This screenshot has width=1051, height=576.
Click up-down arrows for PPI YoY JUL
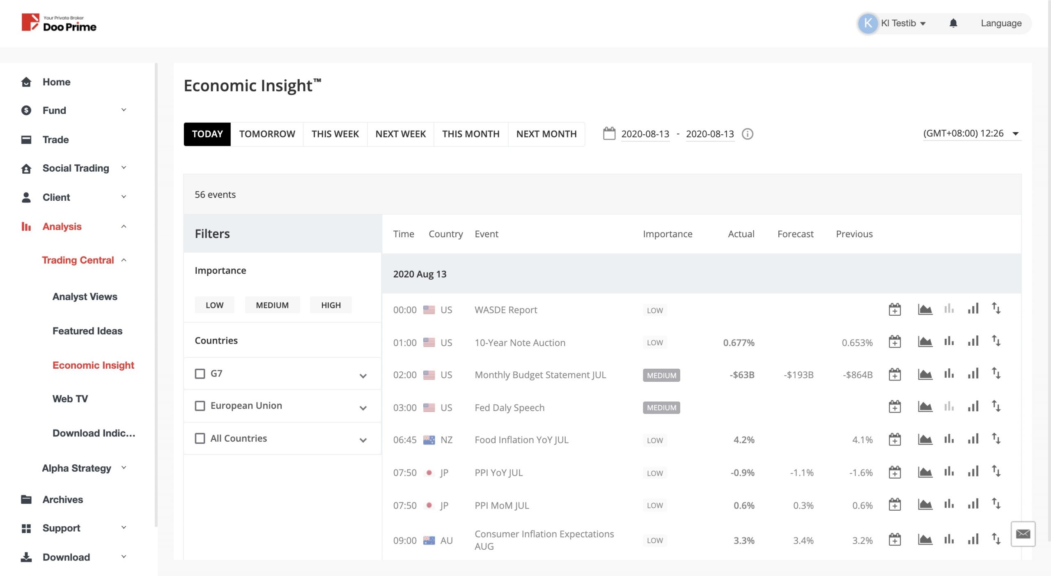pyautogui.click(x=996, y=471)
